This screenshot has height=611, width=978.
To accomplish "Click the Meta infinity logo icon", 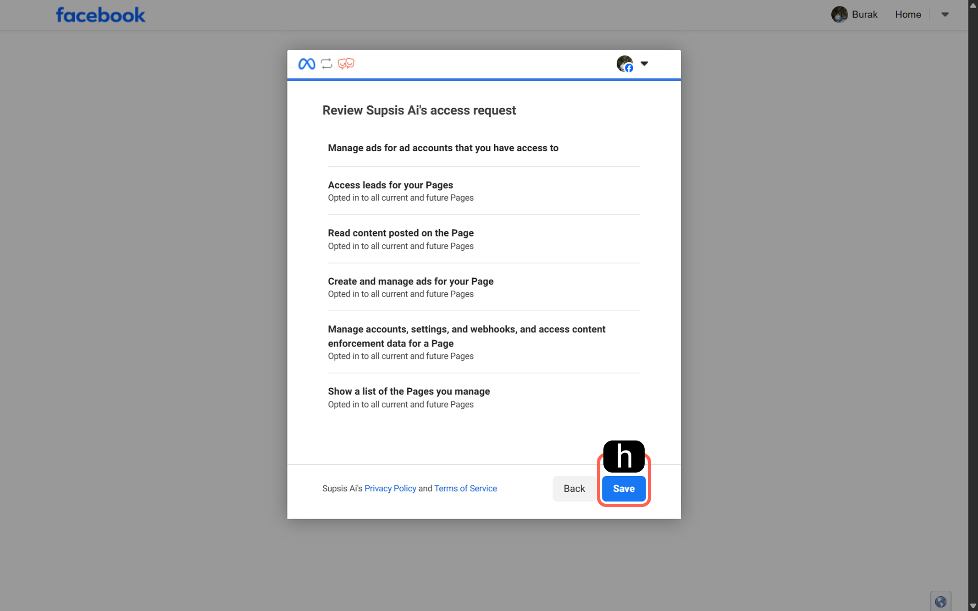I will [307, 64].
